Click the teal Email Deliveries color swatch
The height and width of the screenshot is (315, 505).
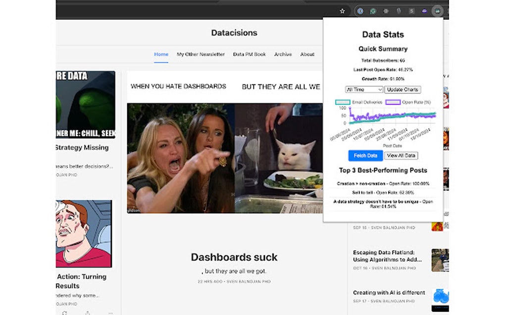click(343, 102)
